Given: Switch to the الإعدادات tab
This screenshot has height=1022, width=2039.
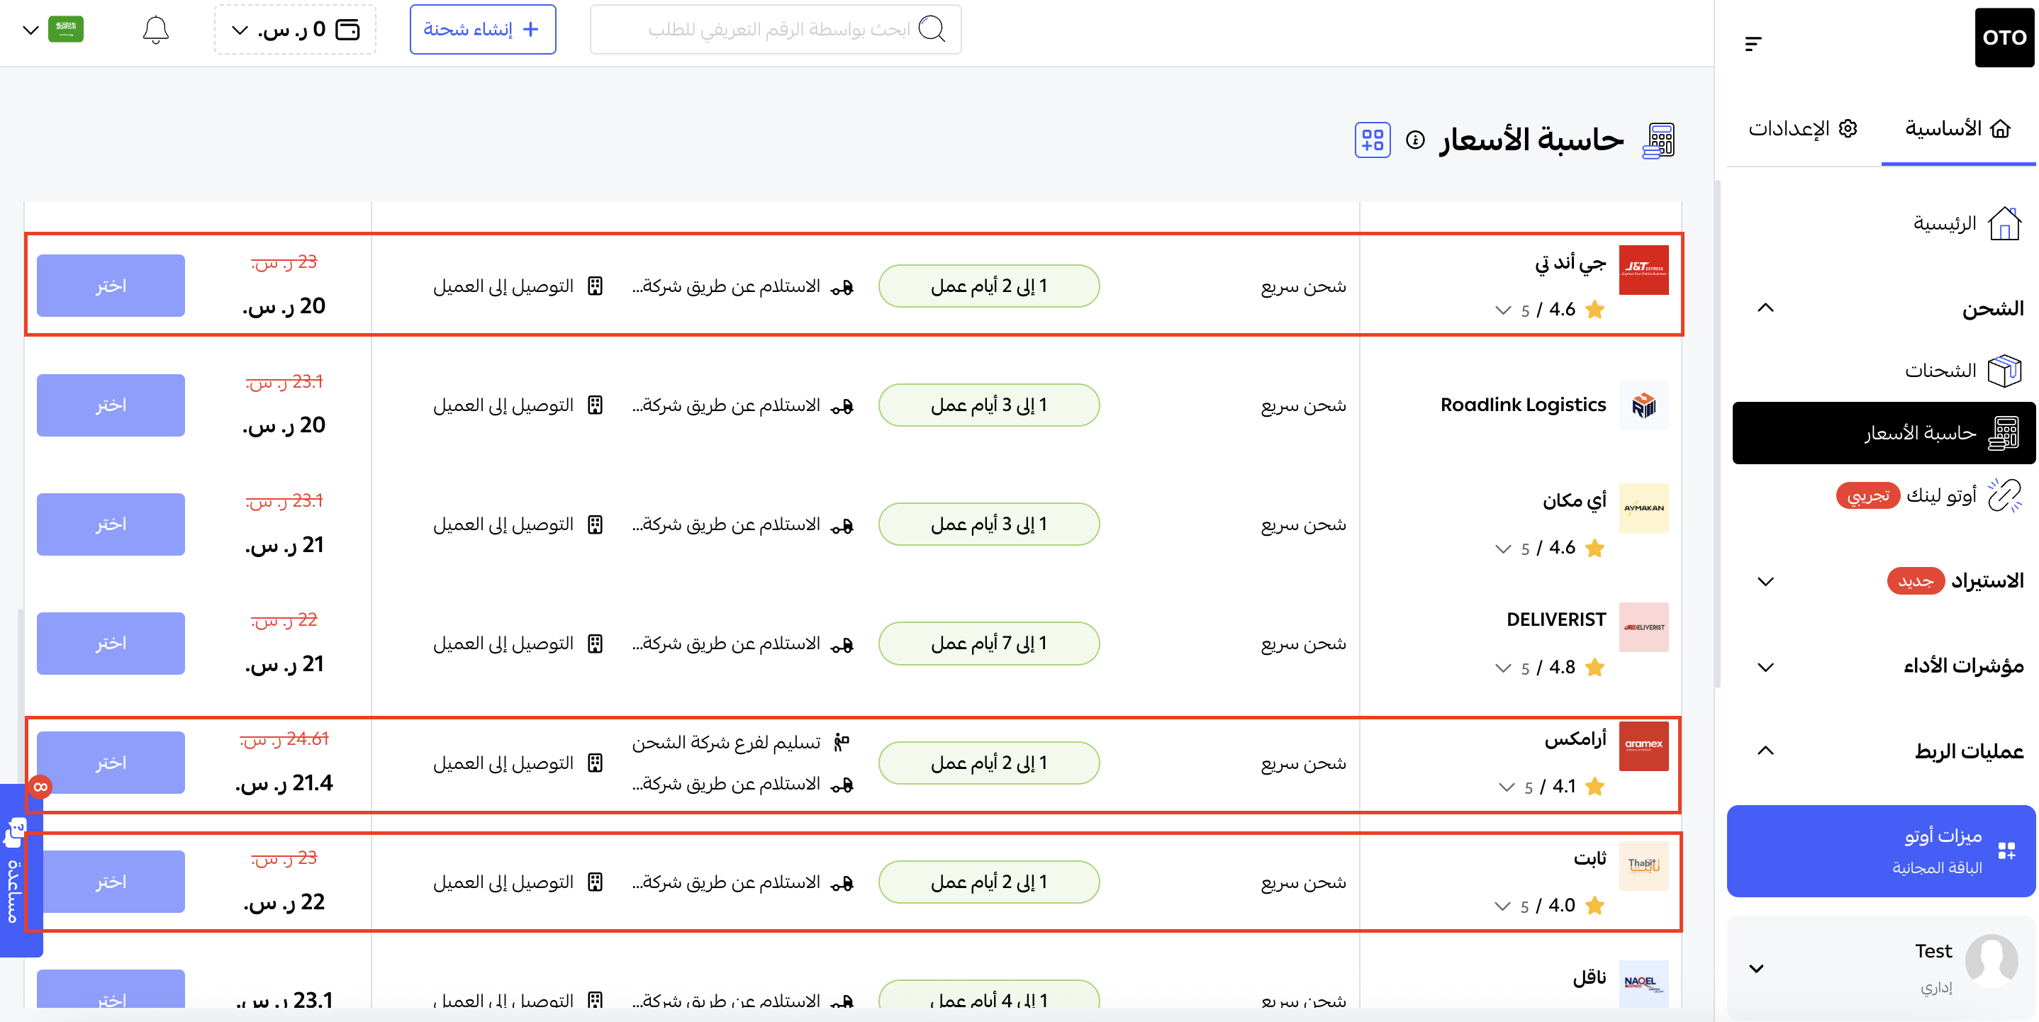Looking at the screenshot, I should coord(1802,128).
